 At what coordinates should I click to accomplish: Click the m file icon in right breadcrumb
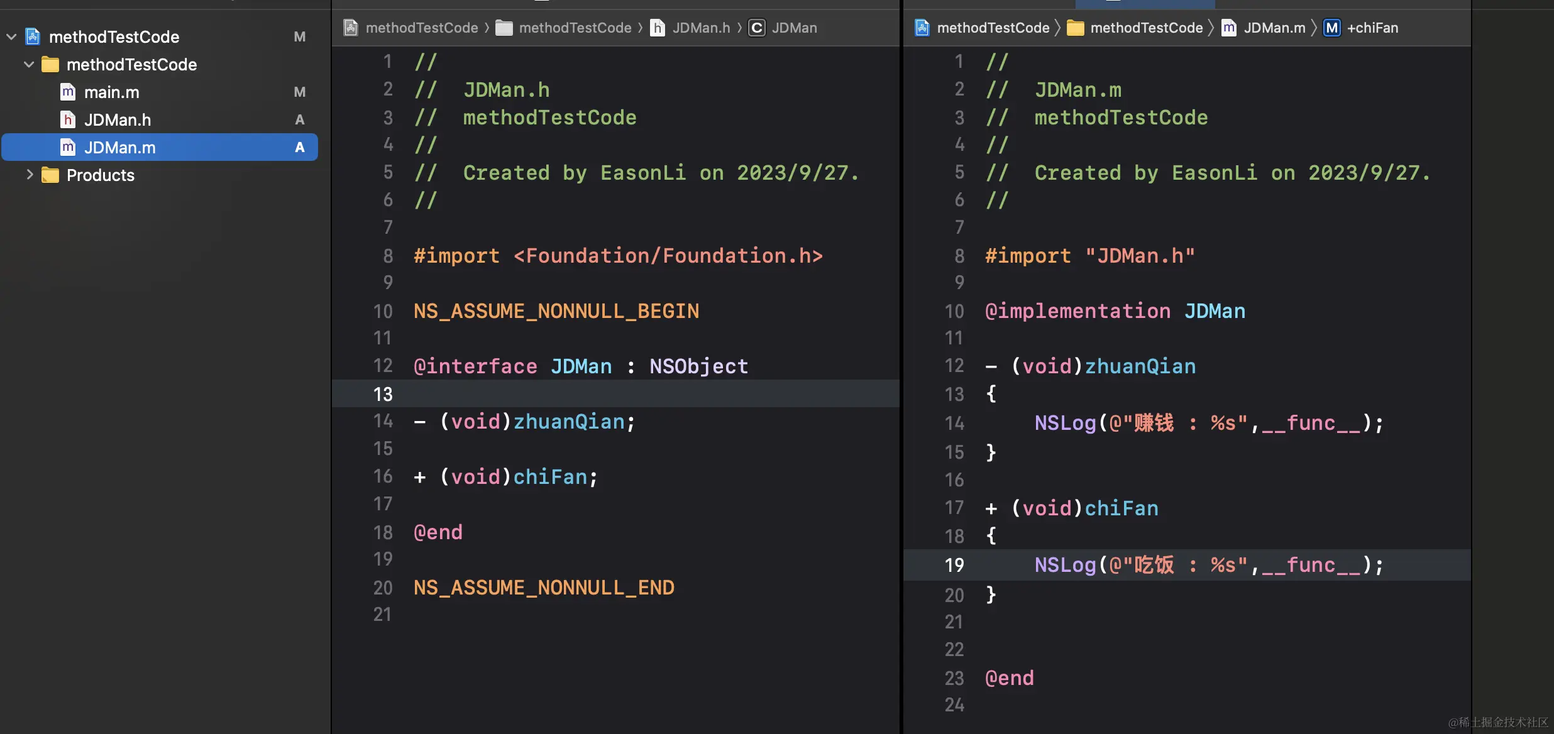1229,28
